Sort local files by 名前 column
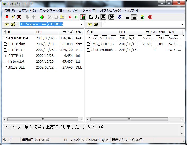This screenshot has width=187, height=145. point(19,32)
